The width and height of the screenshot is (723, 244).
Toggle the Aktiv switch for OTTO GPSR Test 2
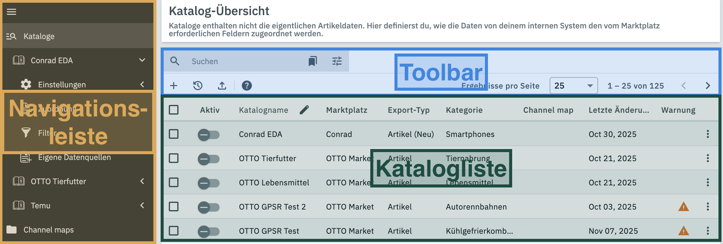209,207
